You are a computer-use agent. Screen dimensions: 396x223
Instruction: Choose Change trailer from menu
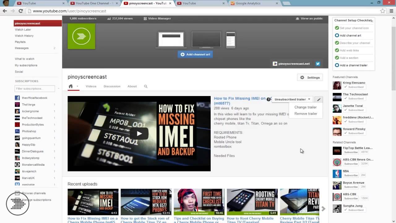(305, 107)
